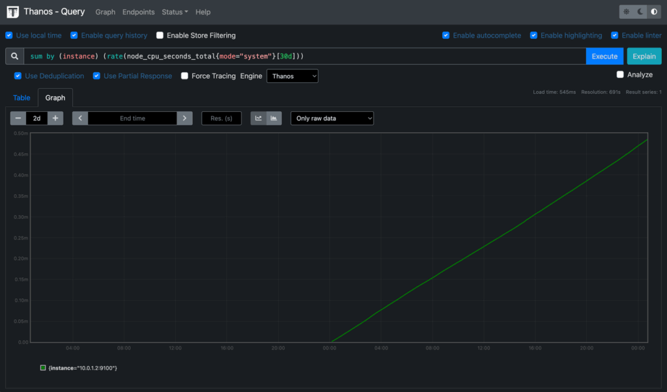Select the Graph tab in the panel
The height and width of the screenshot is (392, 667).
tap(55, 98)
